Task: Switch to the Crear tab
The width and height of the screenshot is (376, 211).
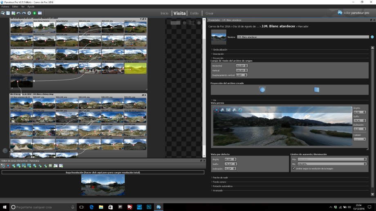Action: click(x=209, y=13)
